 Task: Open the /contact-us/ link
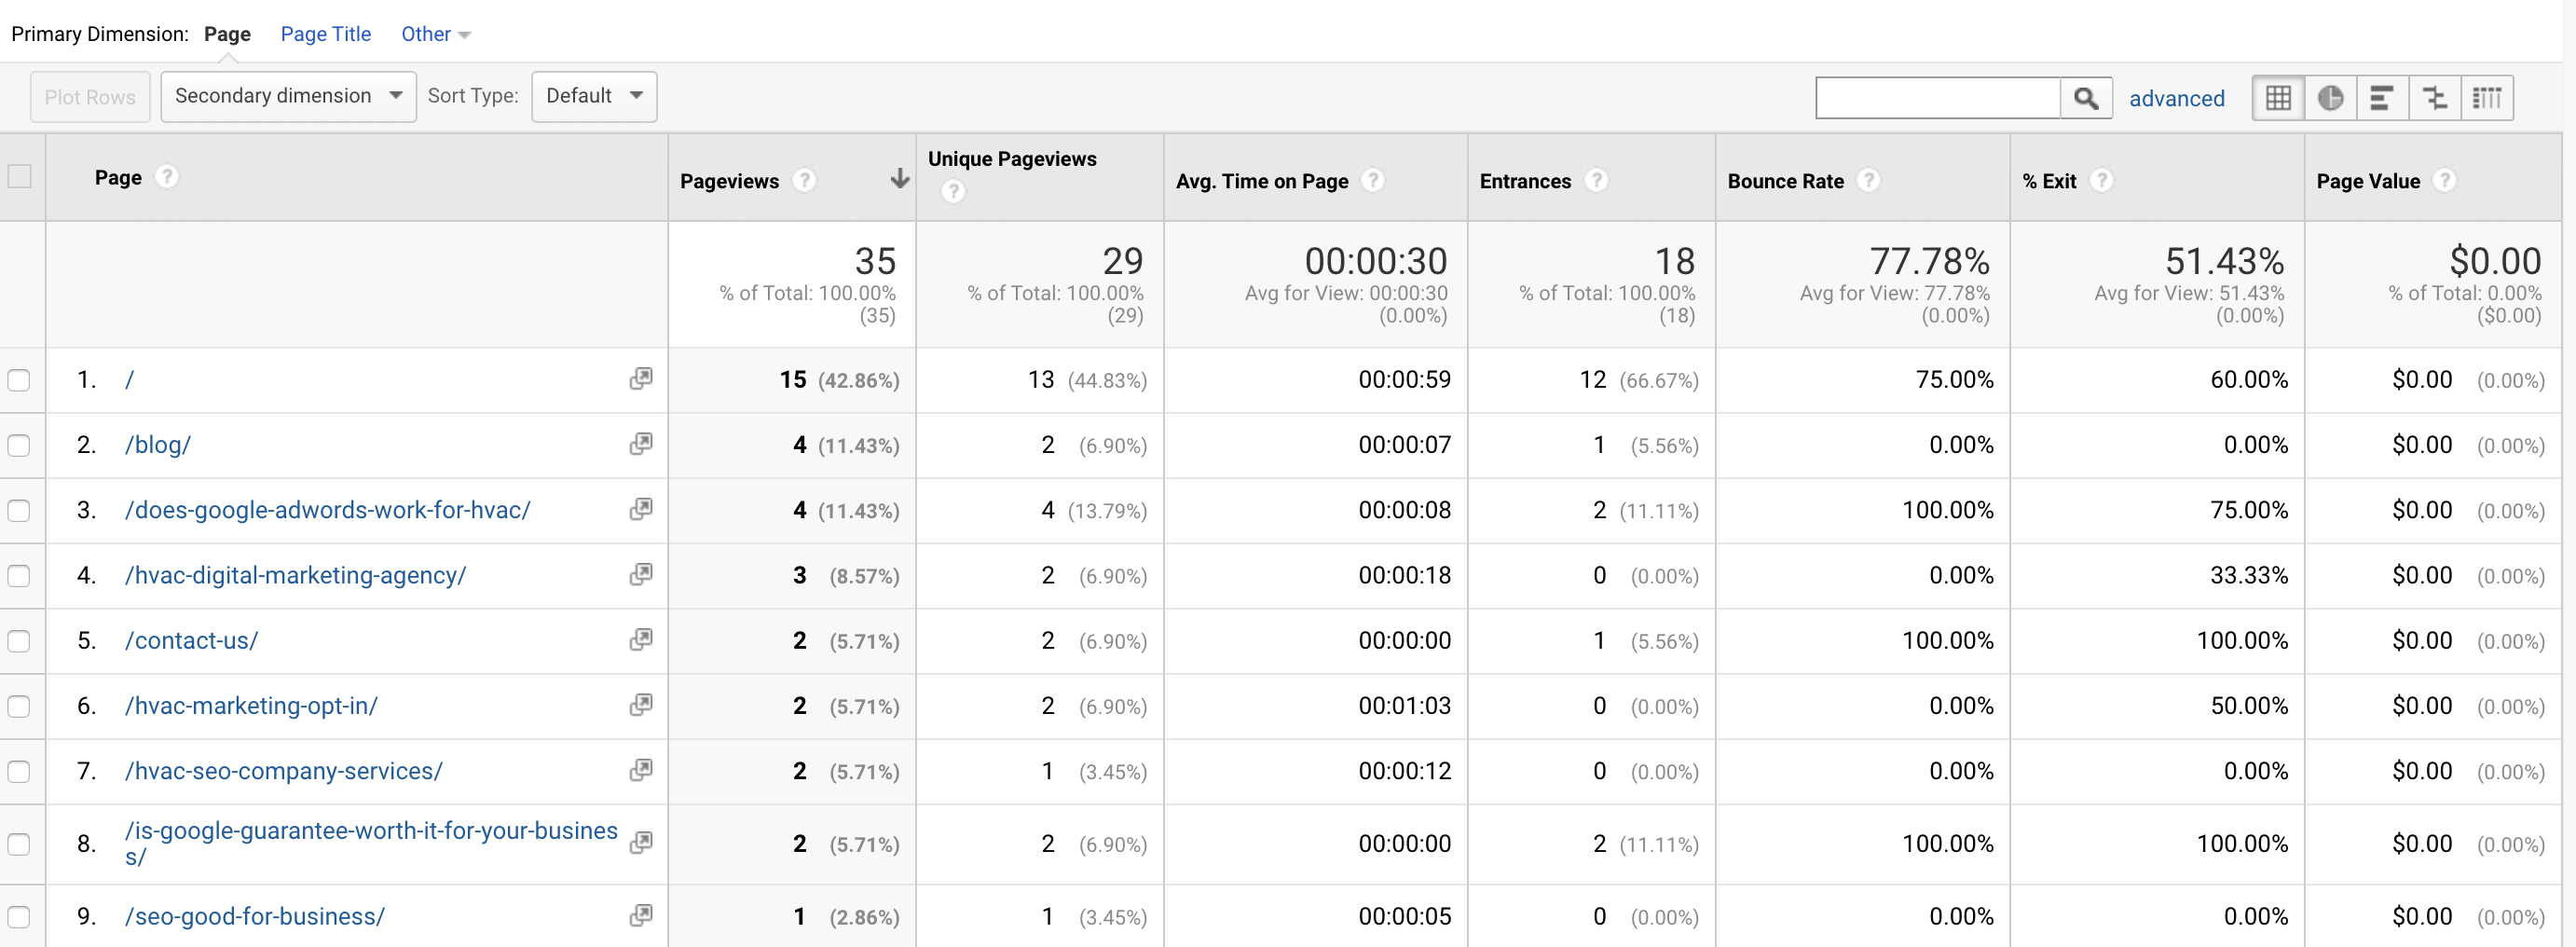coord(191,640)
